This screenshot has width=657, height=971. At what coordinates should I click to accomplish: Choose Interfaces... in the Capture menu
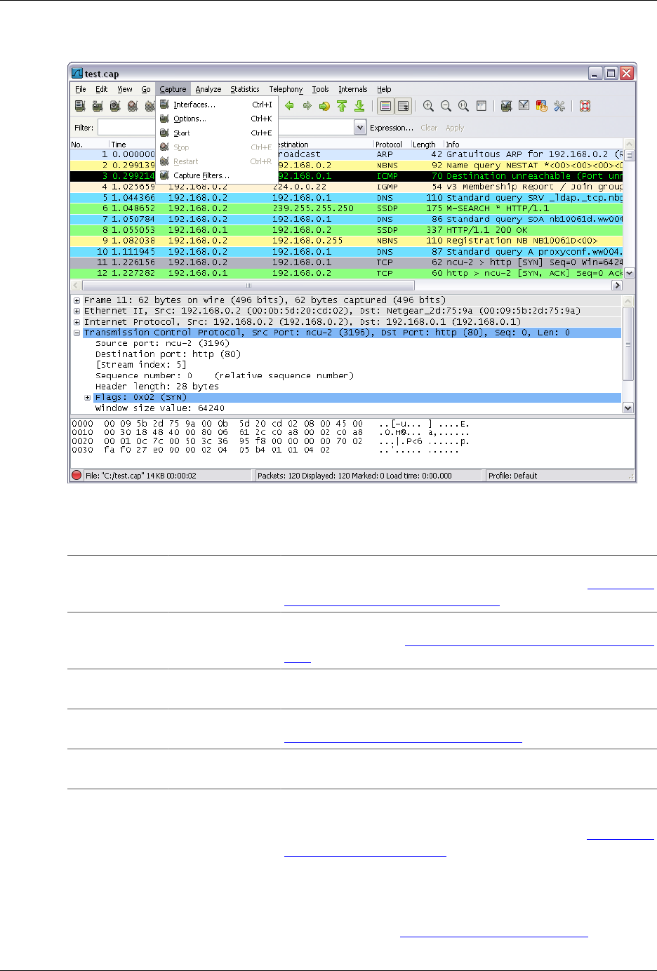point(217,105)
